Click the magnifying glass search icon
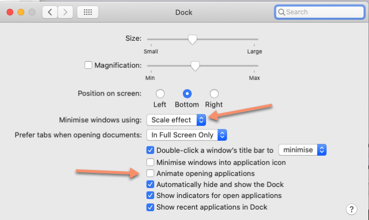This screenshot has height=220, width=369. pos(281,12)
